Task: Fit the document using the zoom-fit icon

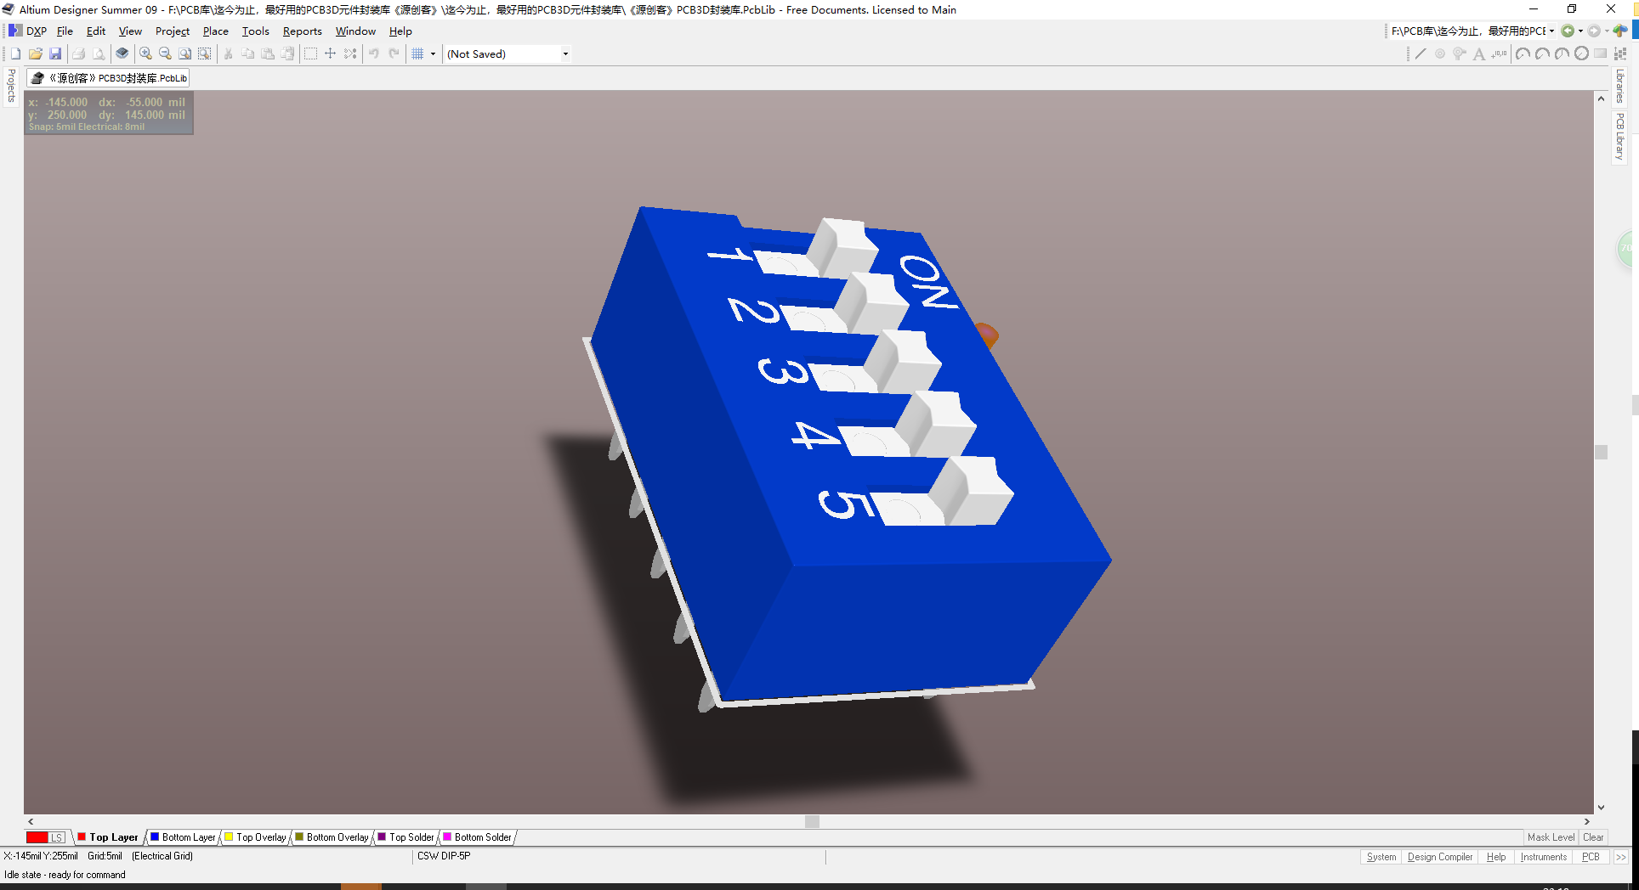Action: pos(184,54)
